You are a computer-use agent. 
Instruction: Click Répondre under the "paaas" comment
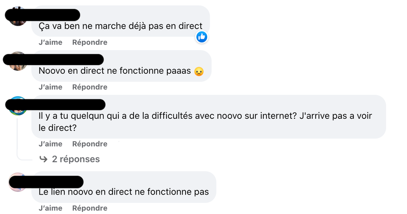click(x=90, y=87)
